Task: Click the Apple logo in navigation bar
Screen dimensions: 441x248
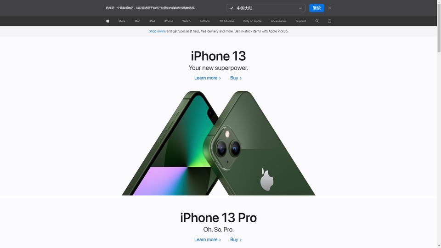Action: pyautogui.click(x=107, y=21)
